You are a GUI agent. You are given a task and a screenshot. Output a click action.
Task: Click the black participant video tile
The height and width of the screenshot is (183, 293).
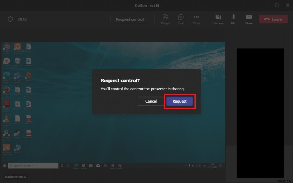pos(260,113)
